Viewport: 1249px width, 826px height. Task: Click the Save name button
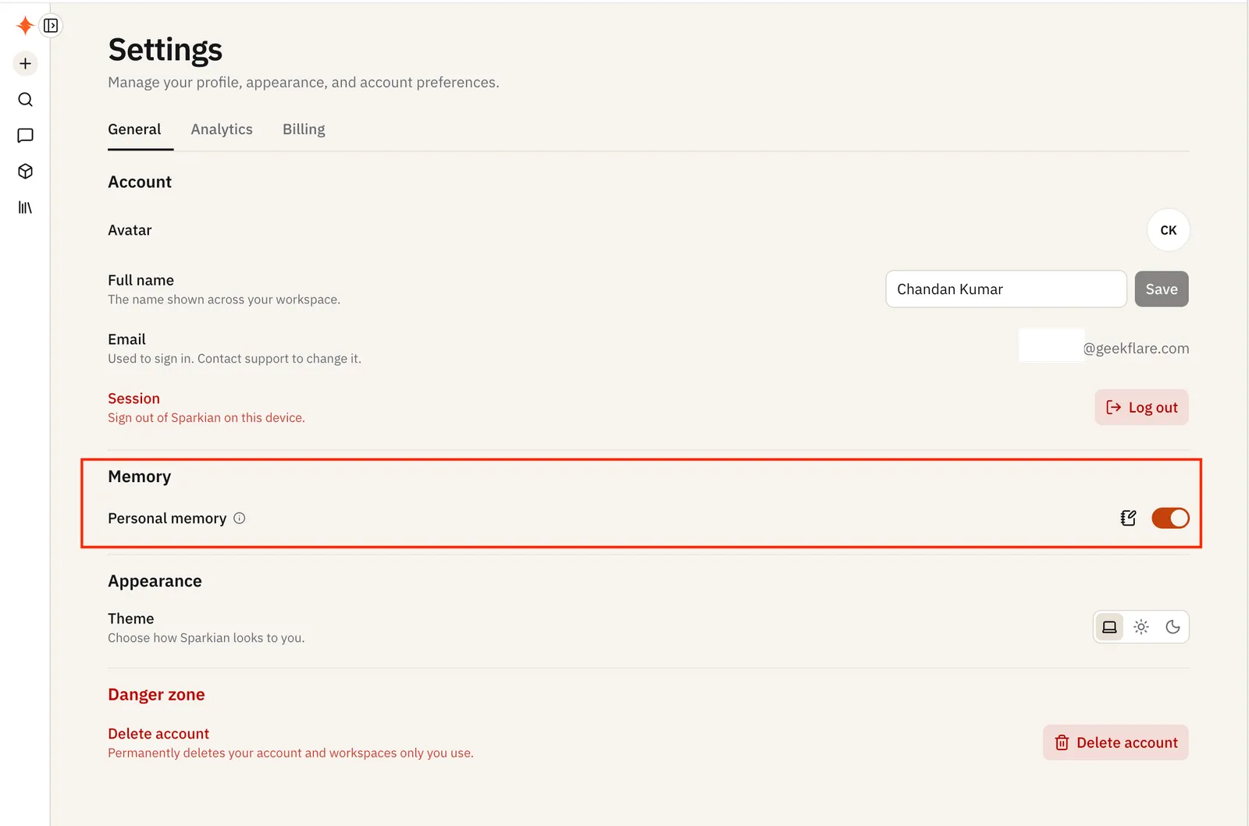tap(1162, 289)
